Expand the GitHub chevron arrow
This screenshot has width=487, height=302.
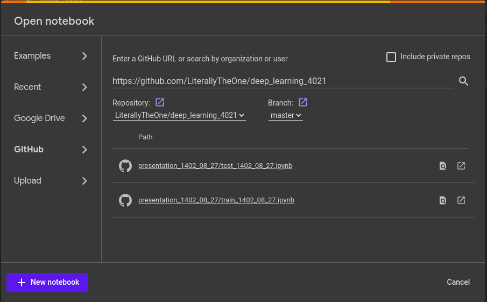(x=84, y=150)
